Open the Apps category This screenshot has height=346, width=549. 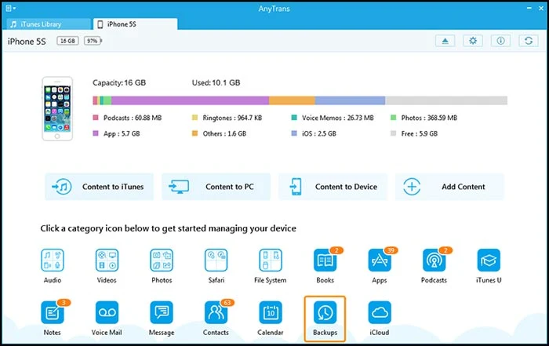380,260
